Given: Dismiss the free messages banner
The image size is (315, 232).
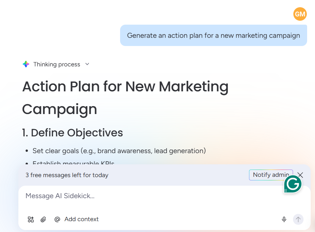Looking at the screenshot, I should (x=300, y=175).
